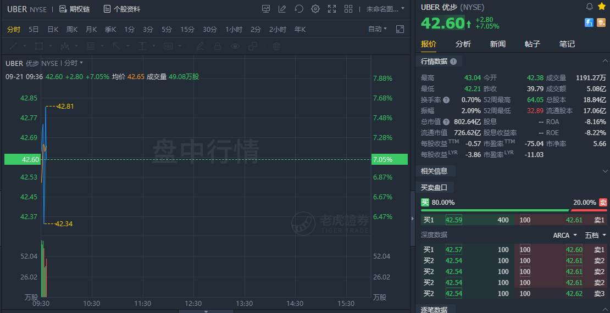
Task: Click the 买卖盘口 section header
Action: (434, 187)
